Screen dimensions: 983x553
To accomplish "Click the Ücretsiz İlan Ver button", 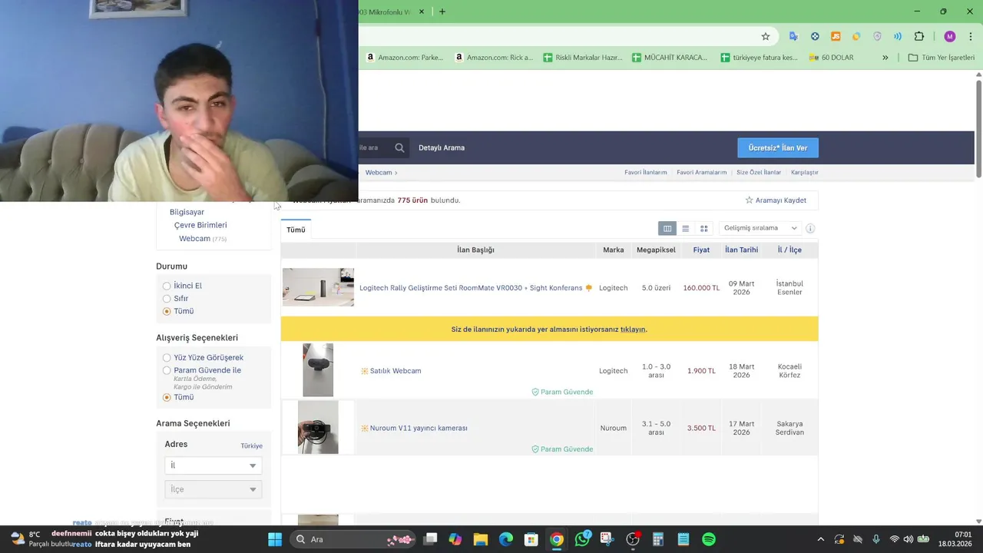I will (778, 147).
